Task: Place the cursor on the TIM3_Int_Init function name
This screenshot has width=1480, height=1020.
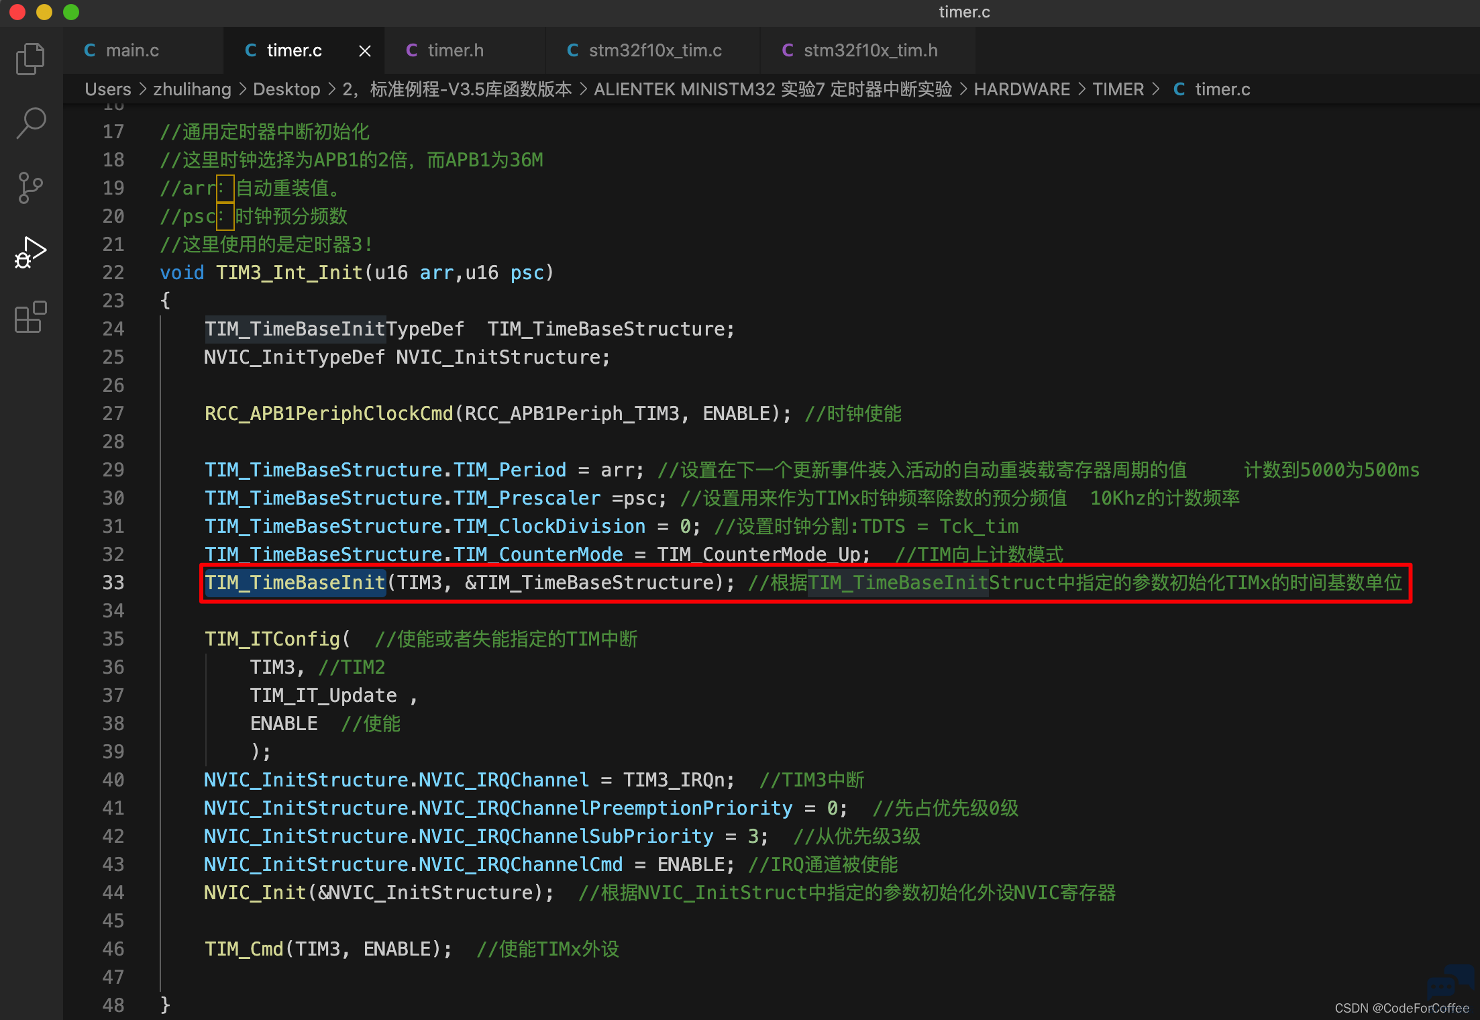Action: [x=289, y=272]
